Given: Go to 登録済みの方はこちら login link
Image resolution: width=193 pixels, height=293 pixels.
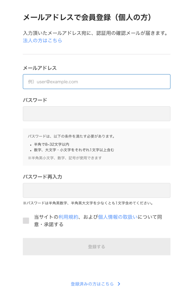Looking at the screenshot, I should click(92, 284).
